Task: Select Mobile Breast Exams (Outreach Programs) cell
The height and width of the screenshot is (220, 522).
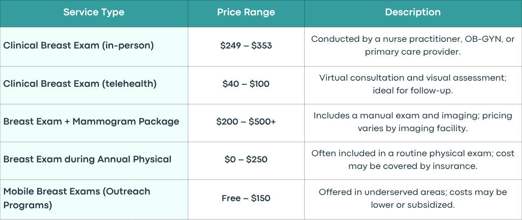Action: pyautogui.click(x=94, y=200)
